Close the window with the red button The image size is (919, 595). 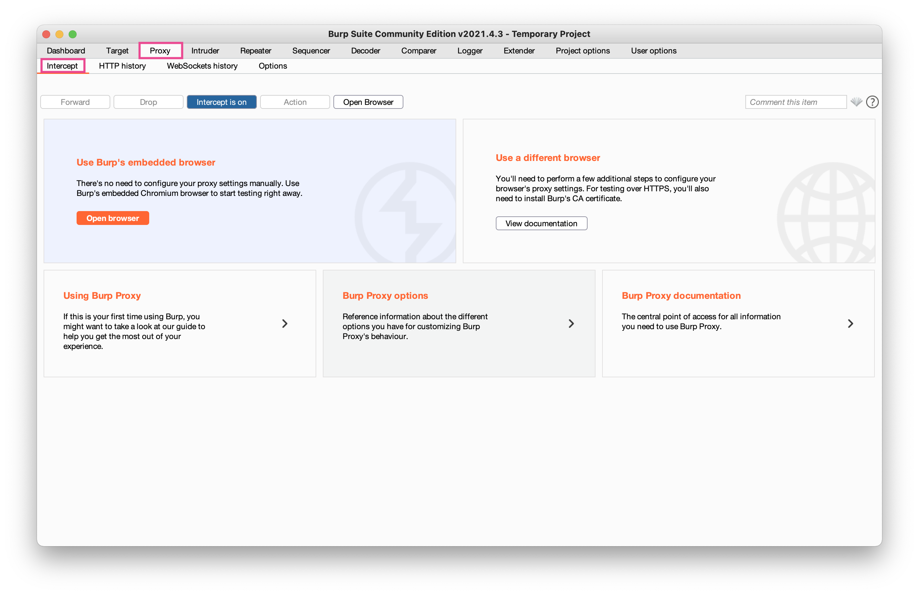pyautogui.click(x=46, y=34)
